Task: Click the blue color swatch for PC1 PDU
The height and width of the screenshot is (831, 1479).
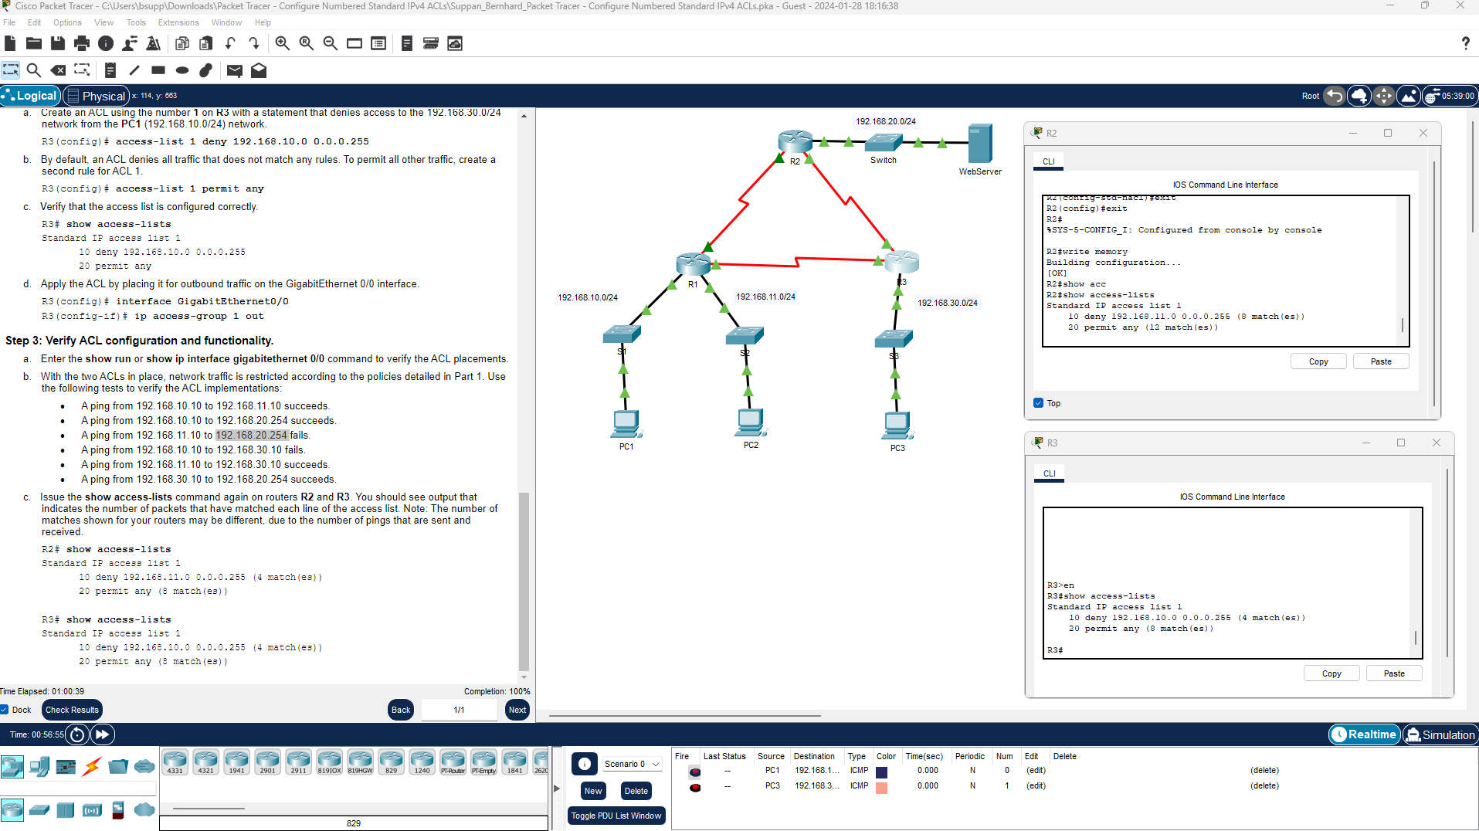Action: click(881, 772)
